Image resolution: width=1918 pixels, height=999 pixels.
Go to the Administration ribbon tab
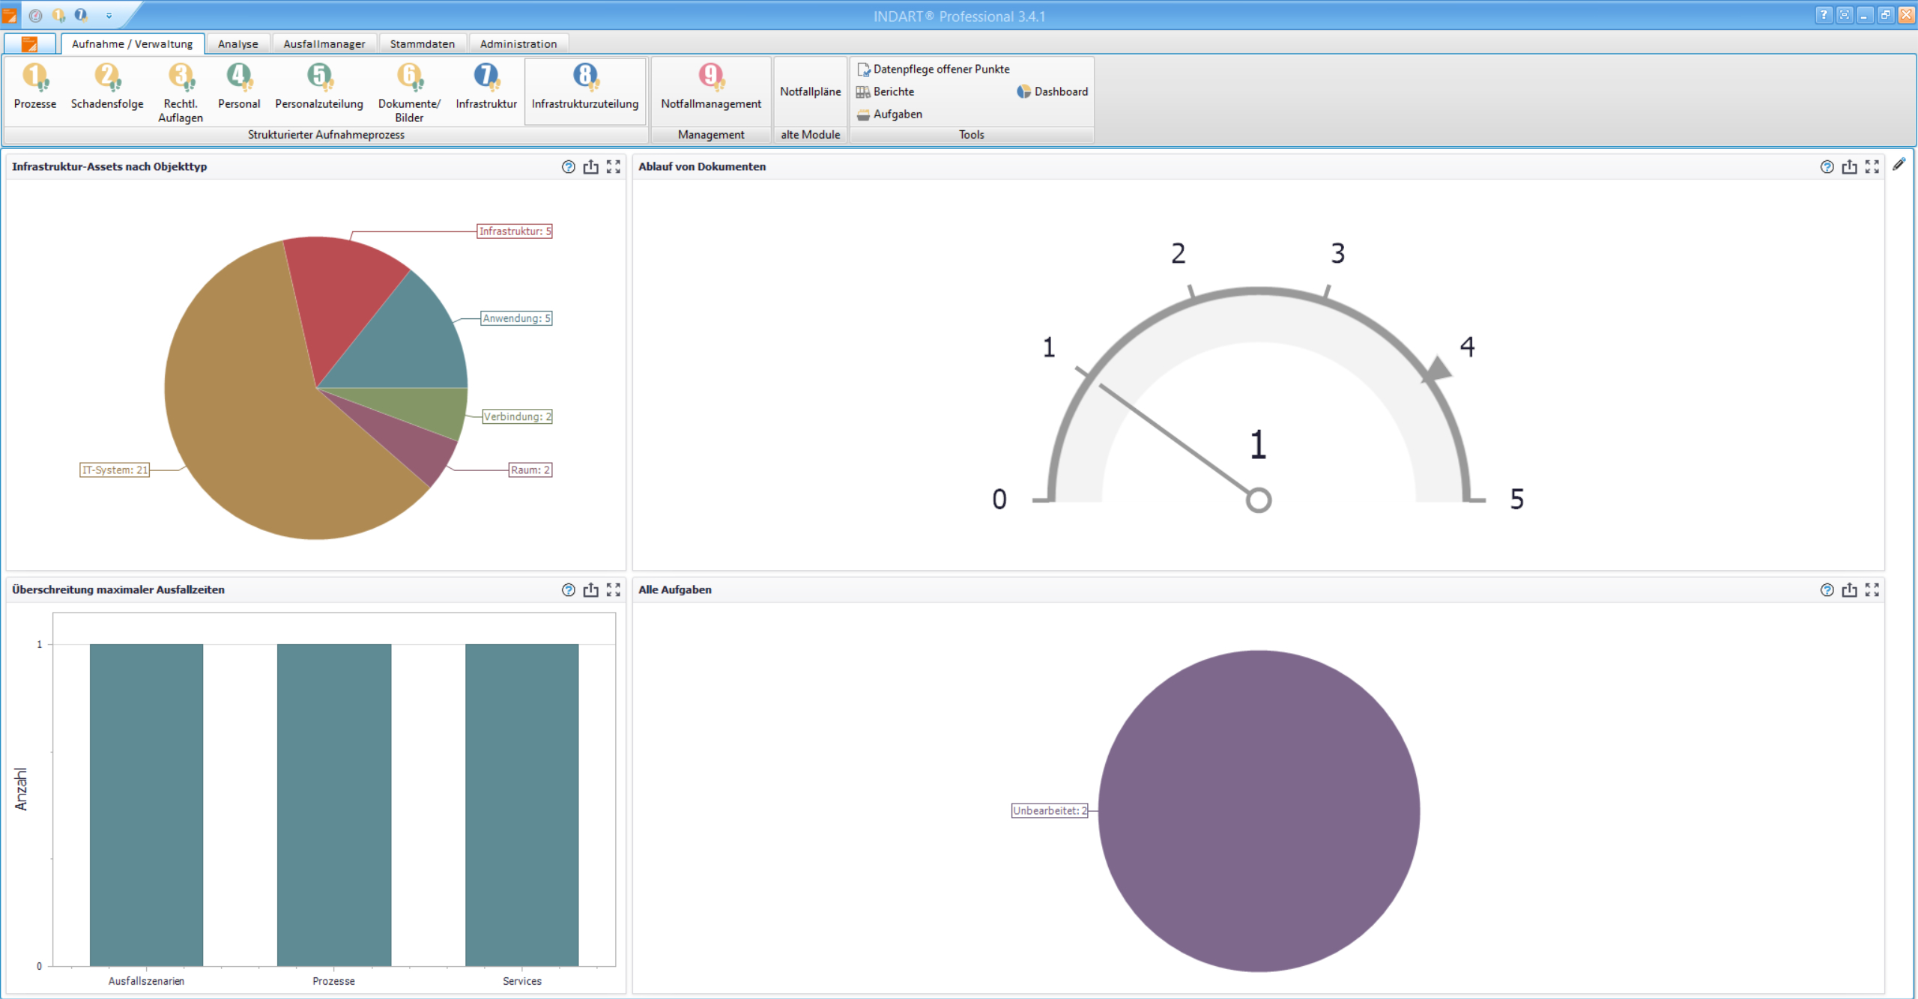(518, 44)
